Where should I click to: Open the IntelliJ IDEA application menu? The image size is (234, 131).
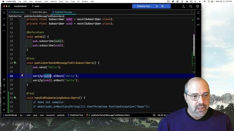click(11, 1)
